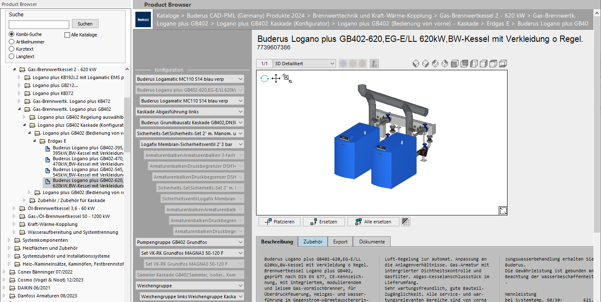This screenshot has height=302, width=601.
Task: Select the Kurztext search option
Action: 12,49
